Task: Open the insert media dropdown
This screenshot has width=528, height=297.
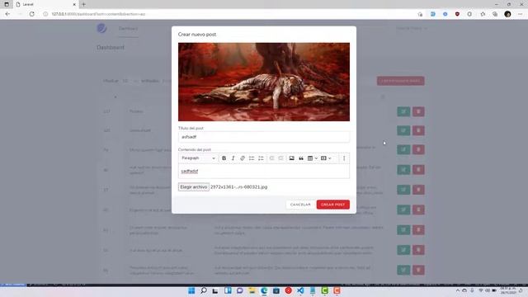Action: pyautogui.click(x=326, y=158)
